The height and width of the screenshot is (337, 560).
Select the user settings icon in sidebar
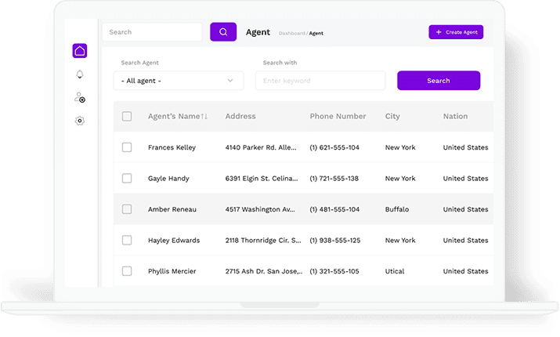coord(79,98)
